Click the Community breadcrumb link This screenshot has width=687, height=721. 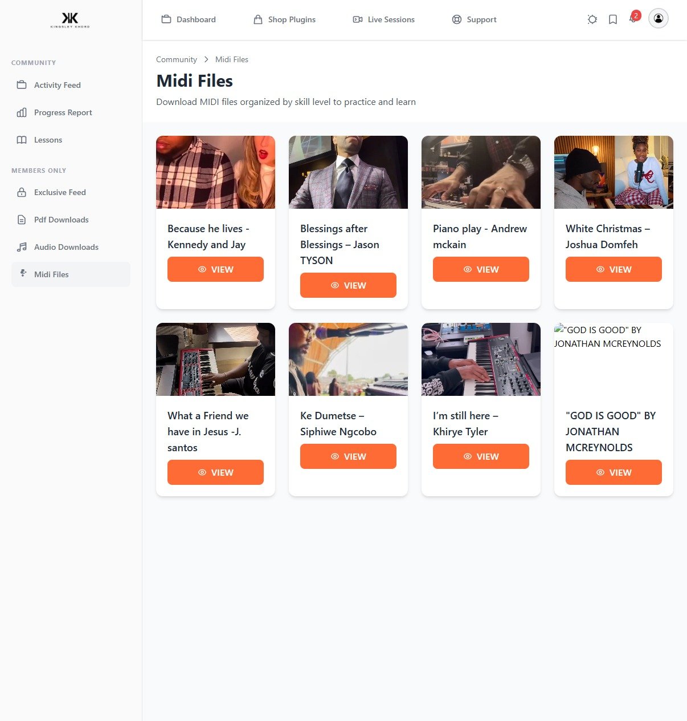click(177, 59)
